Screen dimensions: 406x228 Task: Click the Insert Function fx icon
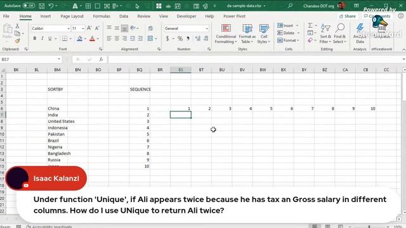(101, 60)
